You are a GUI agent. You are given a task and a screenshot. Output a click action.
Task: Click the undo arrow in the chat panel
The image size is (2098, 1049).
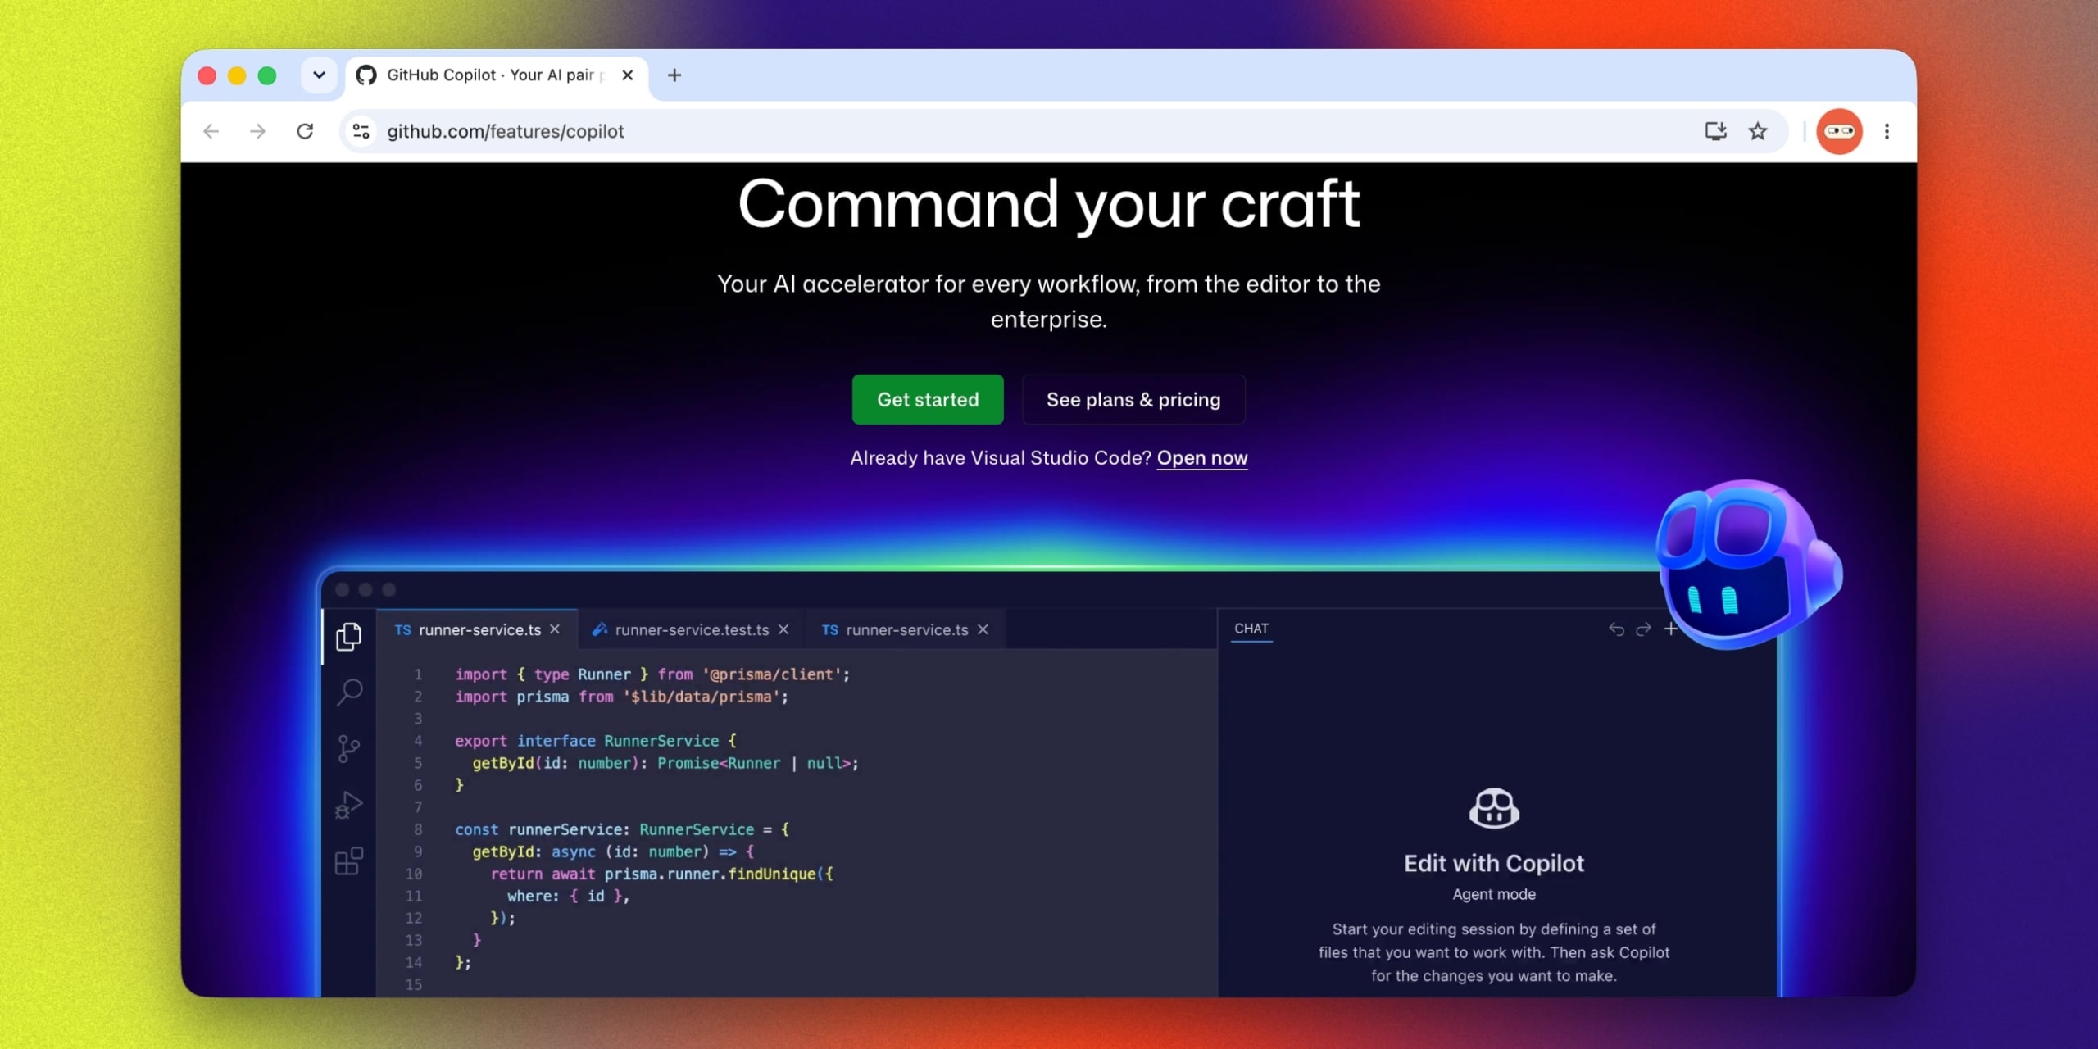pyautogui.click(x=1616, y=629)
